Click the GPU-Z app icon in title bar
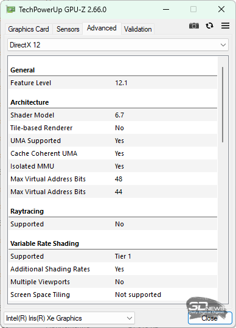 10,10
